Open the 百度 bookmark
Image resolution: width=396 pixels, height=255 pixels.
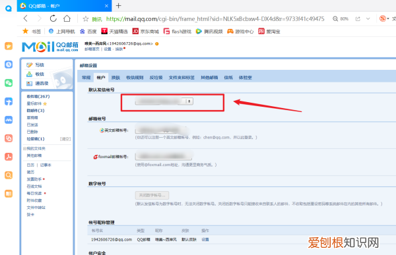(88, 31)
